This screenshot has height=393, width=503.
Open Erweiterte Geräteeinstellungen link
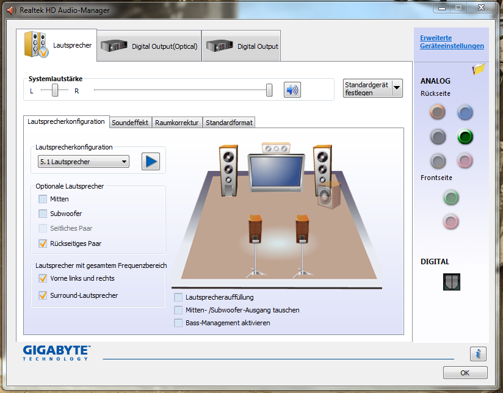click(452, 41)
